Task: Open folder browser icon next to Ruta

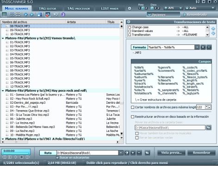Action: click(x=147, y=153)
